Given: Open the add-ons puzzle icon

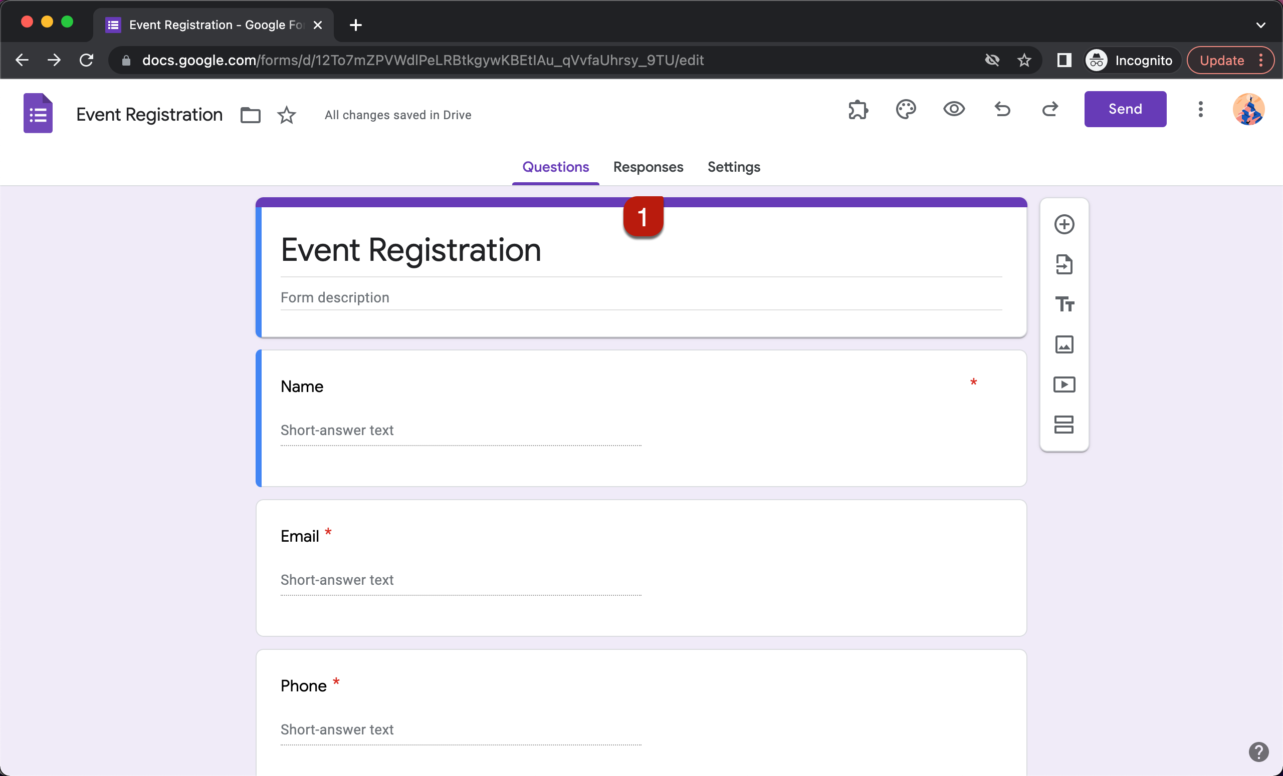Looking at the screenshot, I should click(x=858, y=109).
